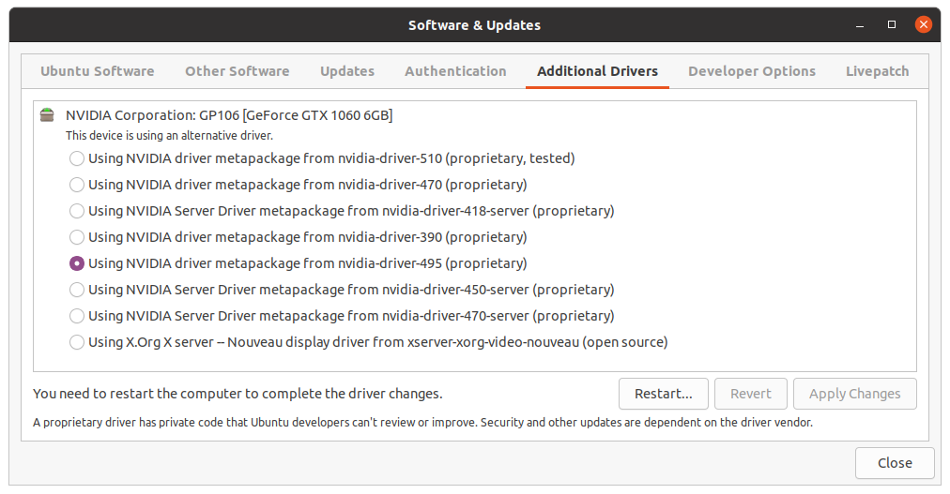Viewport: 950px width, 494px height.
Task: Click the Restart... button
Action: 664,394
